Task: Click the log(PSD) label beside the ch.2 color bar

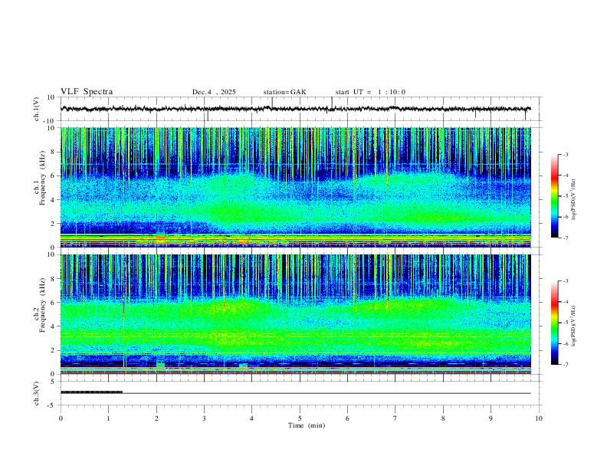Action: [573, 326]
